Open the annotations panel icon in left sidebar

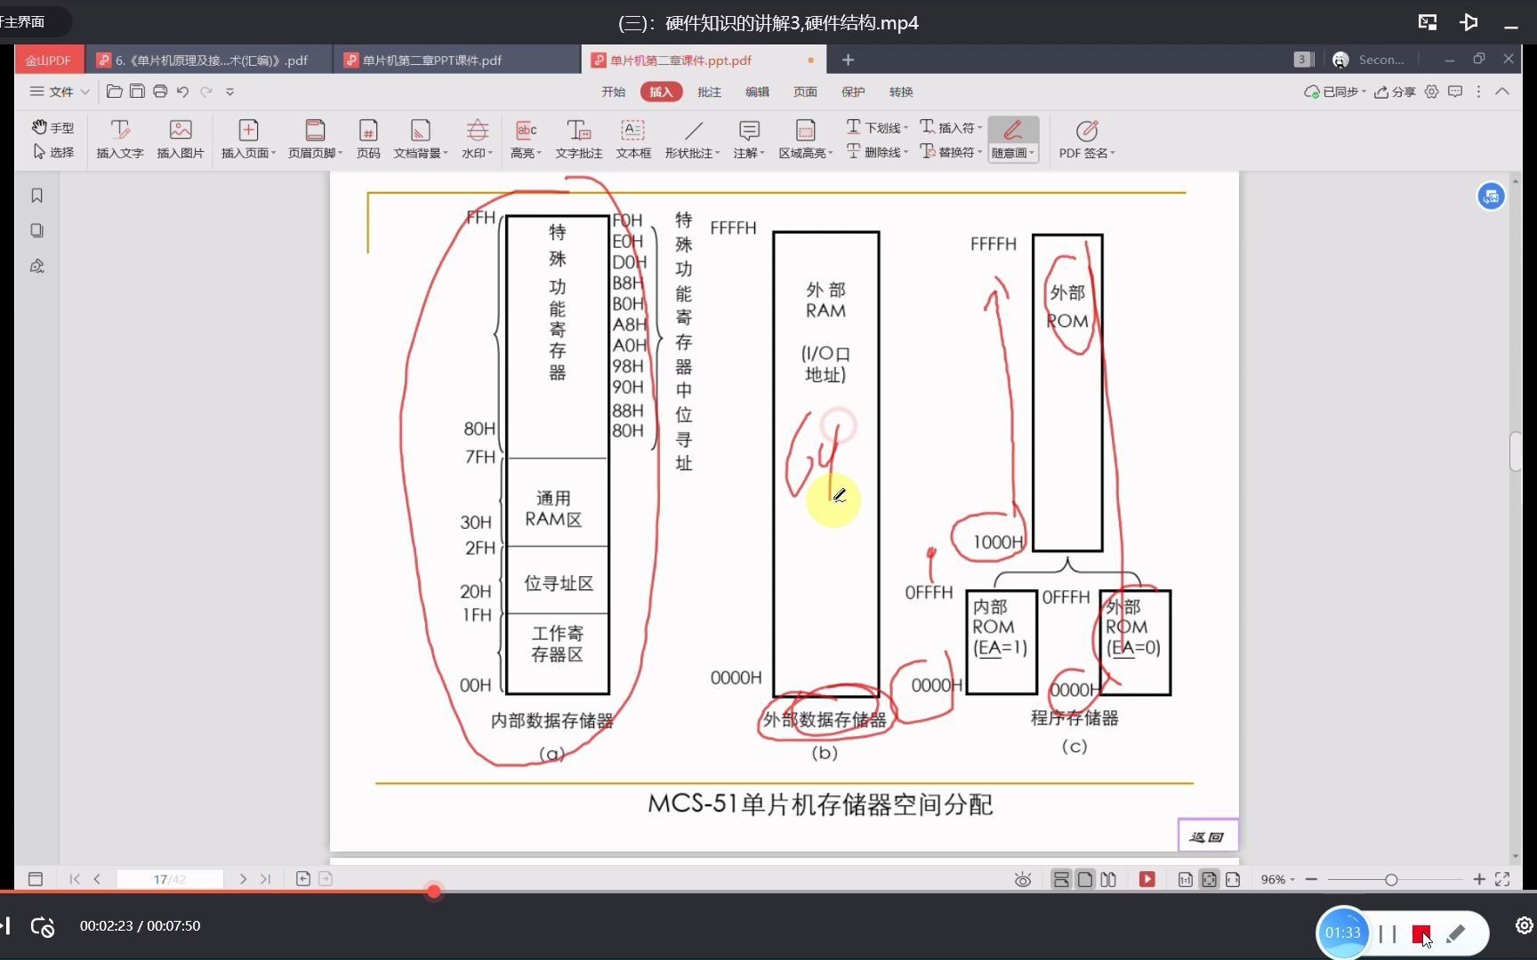tap(36, 266)
